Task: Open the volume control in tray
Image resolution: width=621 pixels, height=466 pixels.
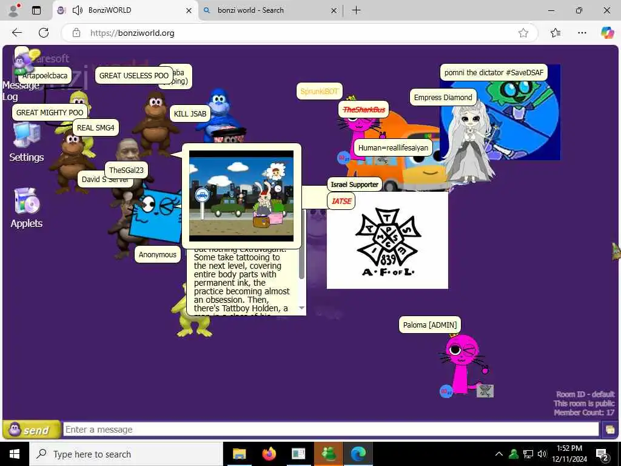Action: click(542, 454)
